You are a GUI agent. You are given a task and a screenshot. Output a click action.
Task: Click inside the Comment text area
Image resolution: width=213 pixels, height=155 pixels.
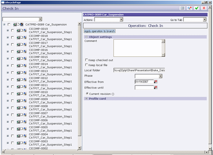click(x=137, y=48)
